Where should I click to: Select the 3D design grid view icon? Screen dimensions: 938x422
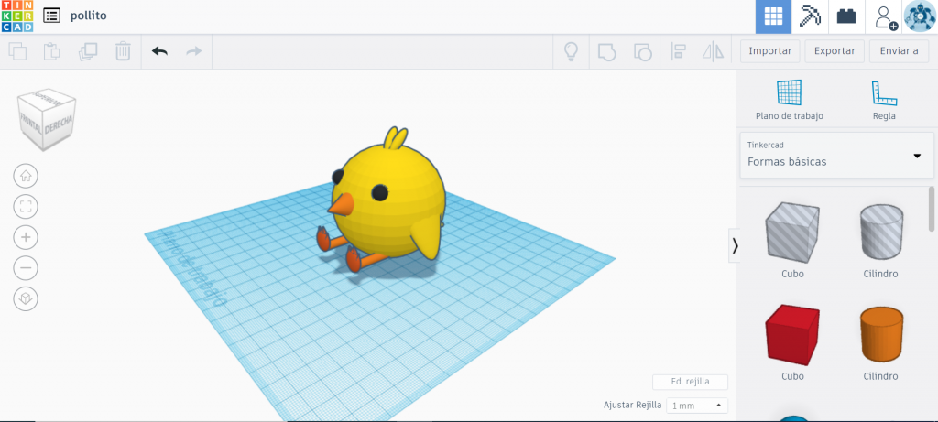coord(773,16)
